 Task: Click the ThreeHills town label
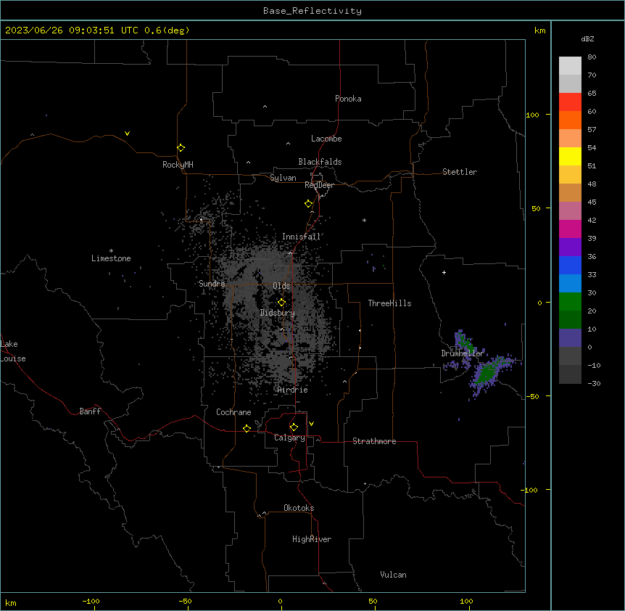pos(389,303)
